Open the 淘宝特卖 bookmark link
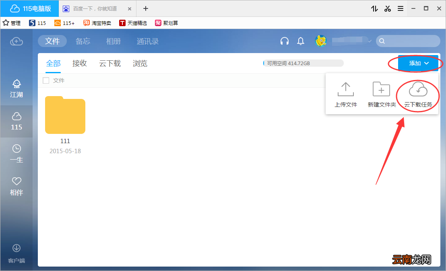Viewport: 446px width, 271px height. point(97,23)
